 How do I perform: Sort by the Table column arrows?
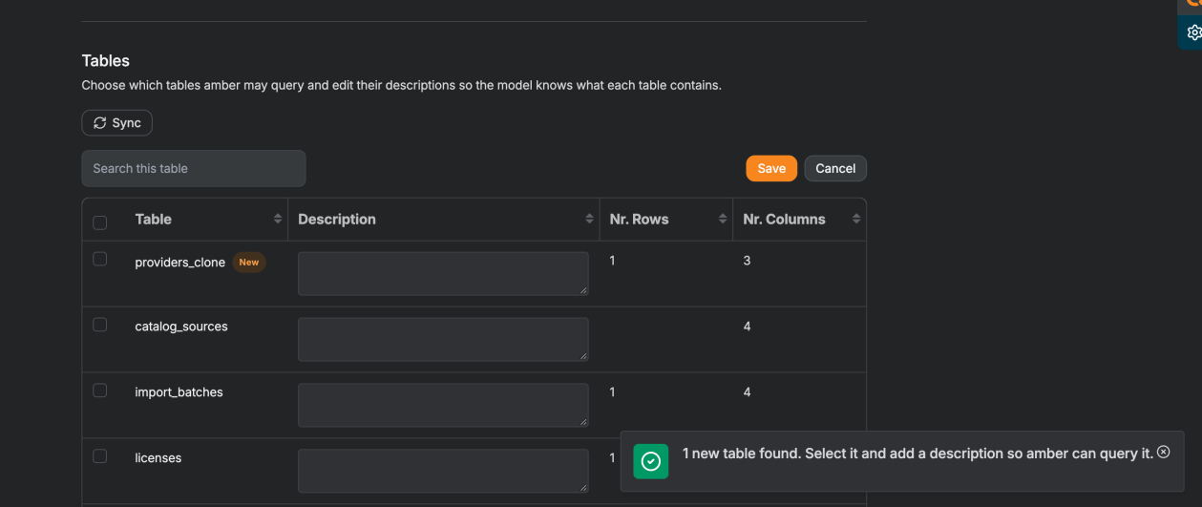[x=278, y=219]
